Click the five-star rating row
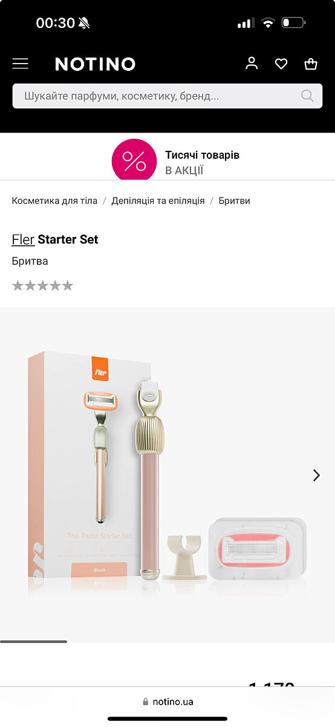 [x=42, y=285]
